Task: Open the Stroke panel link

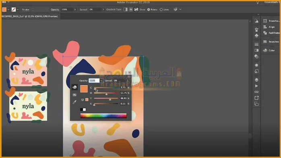Action: pos(26,10)
